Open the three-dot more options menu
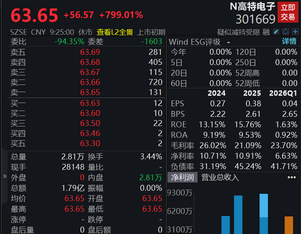Viewport: 301px width, 234px height. [x=291, y=177]
